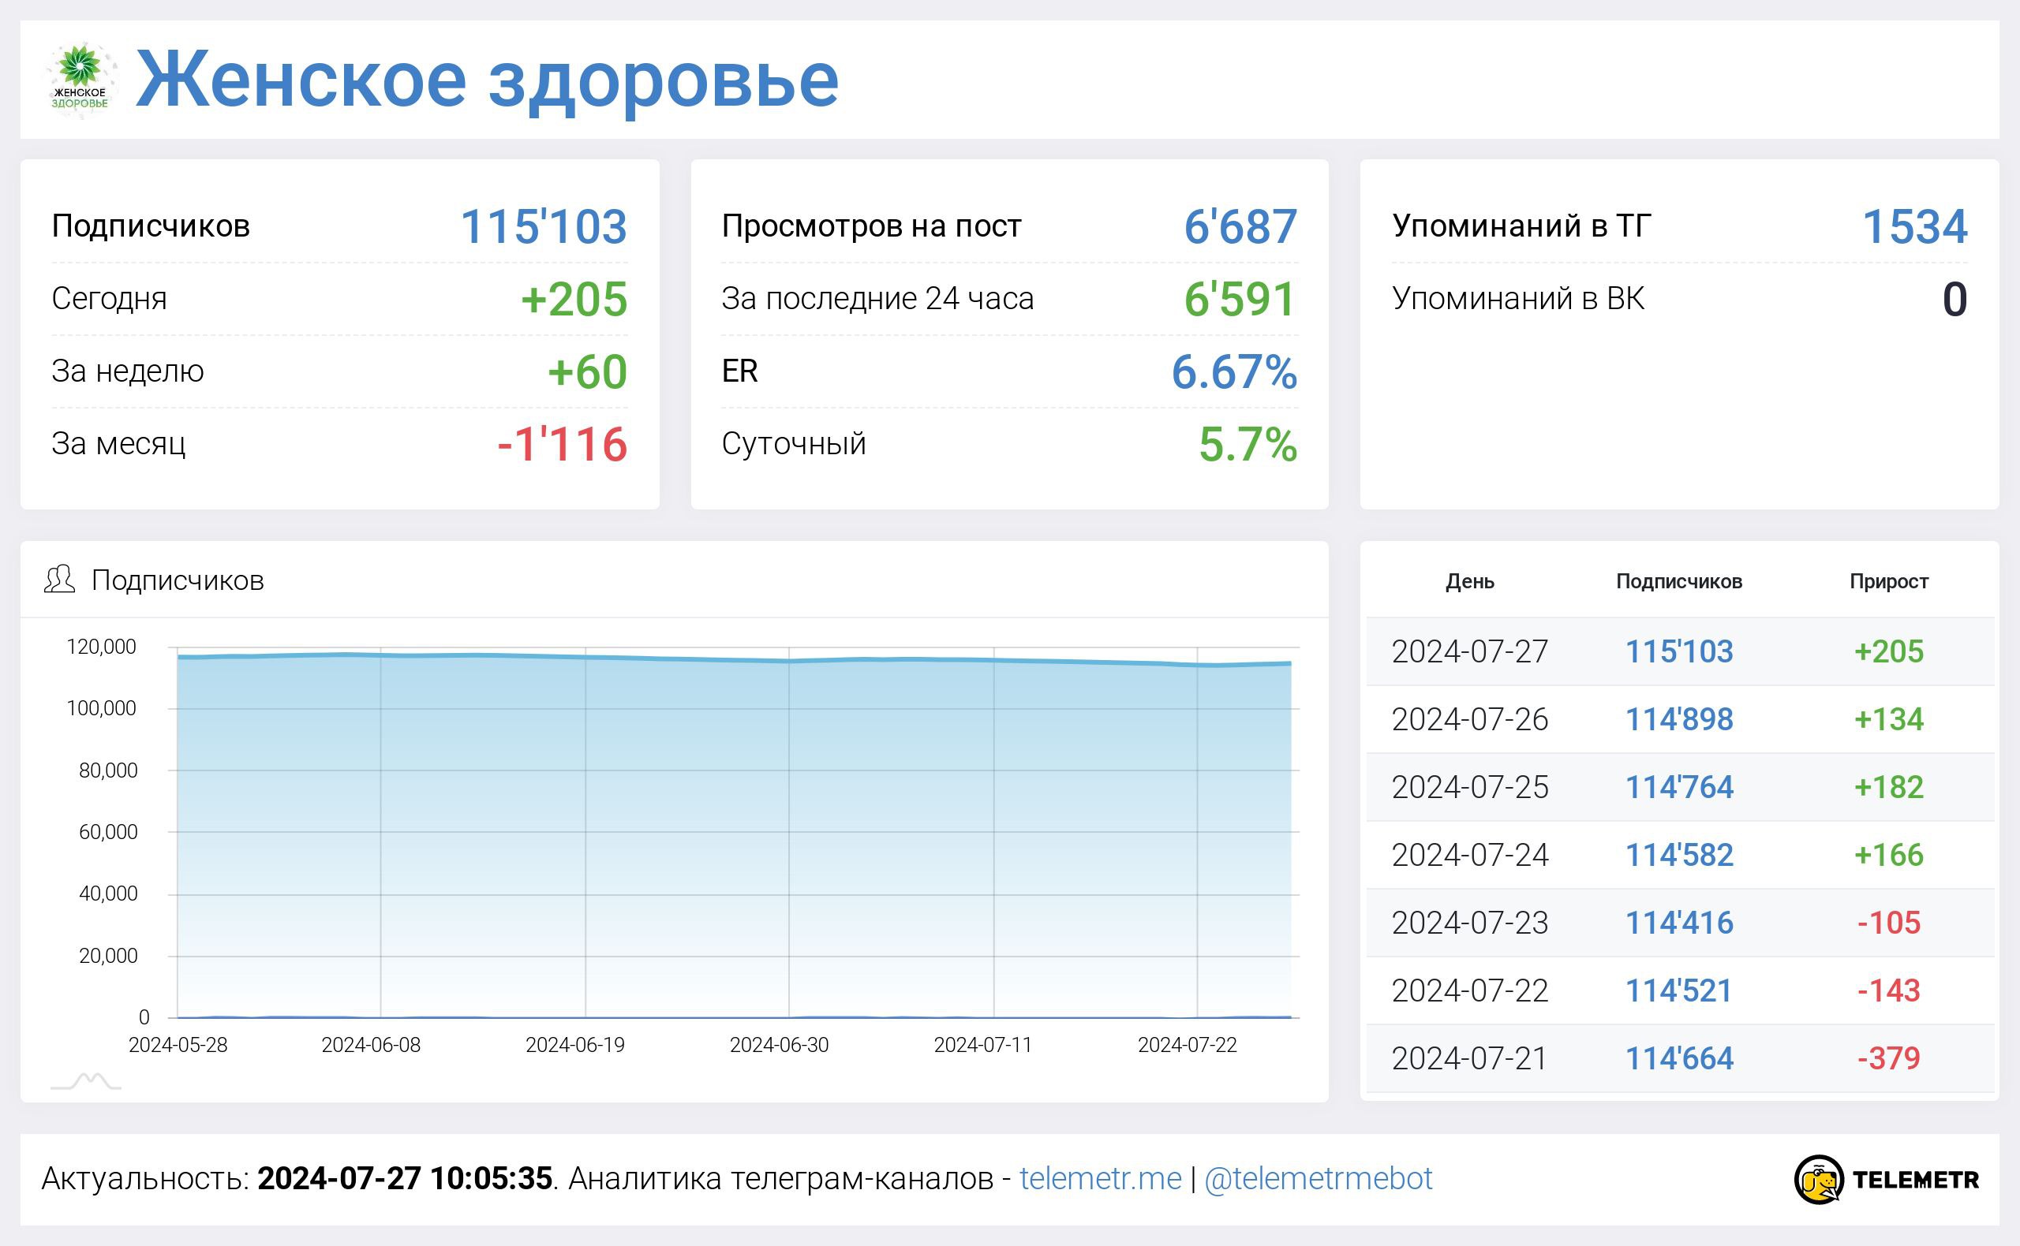Click the blue filled subscribers chart area

734,837
